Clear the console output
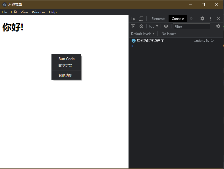 141,26
